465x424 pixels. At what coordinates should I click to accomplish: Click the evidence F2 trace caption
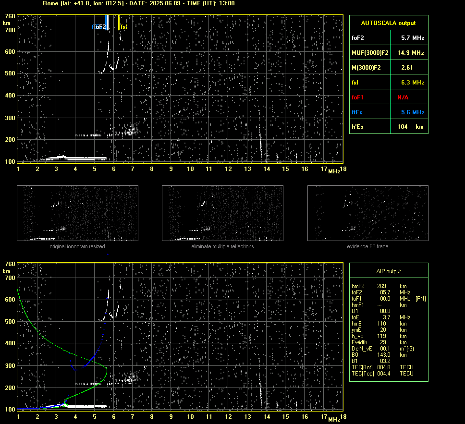[x=368, y=246]
